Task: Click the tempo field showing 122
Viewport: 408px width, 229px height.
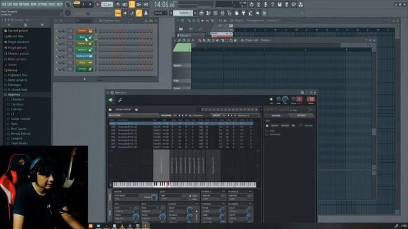Action: (x=106, y=4)
